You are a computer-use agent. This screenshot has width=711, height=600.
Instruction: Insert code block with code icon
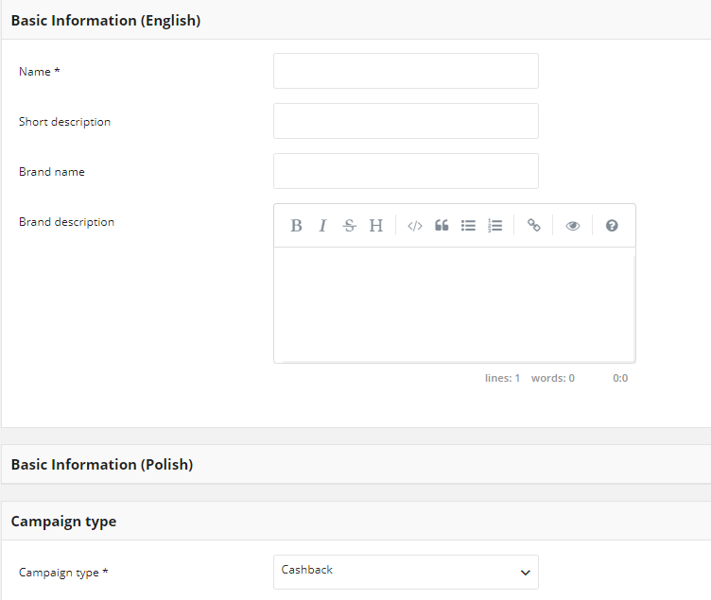pyautogui.click(x=415, y=225)
